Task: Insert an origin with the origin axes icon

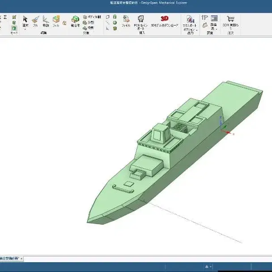Action: (x=107, y=29)
